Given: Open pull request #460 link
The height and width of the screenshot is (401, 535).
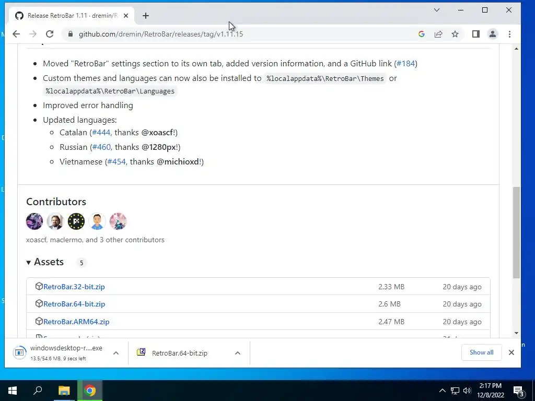Looking at the screenshot, I should (x=101, y=147).
